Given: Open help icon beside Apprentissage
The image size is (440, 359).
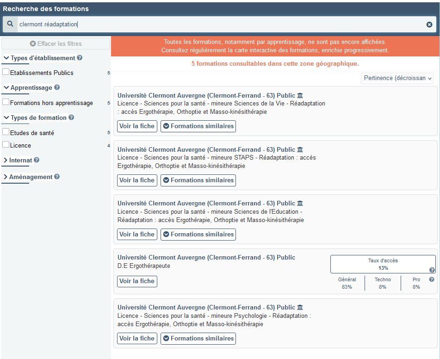Looking at the screenshot, I should point(57,87).
